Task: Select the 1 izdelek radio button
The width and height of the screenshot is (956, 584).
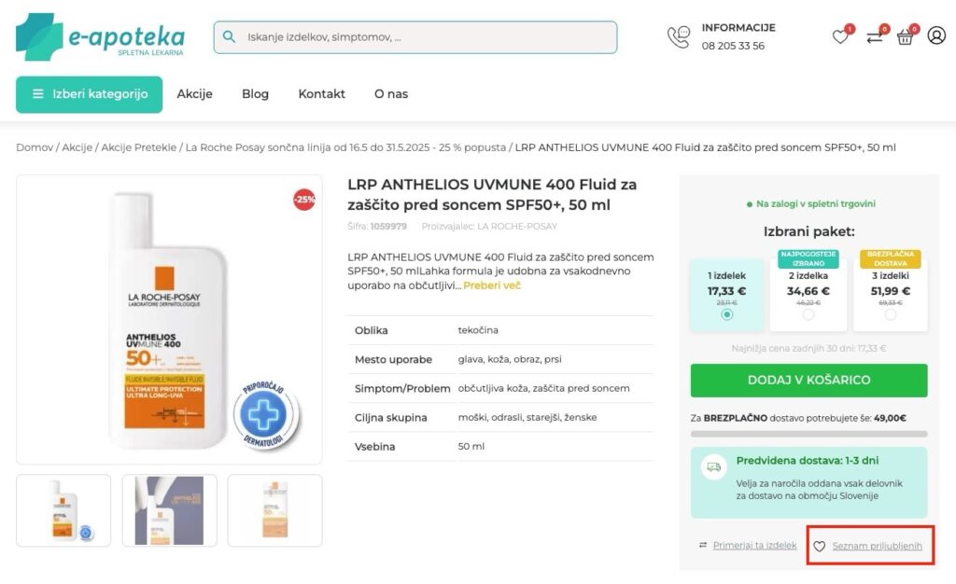Action: (x=726, y=314)
